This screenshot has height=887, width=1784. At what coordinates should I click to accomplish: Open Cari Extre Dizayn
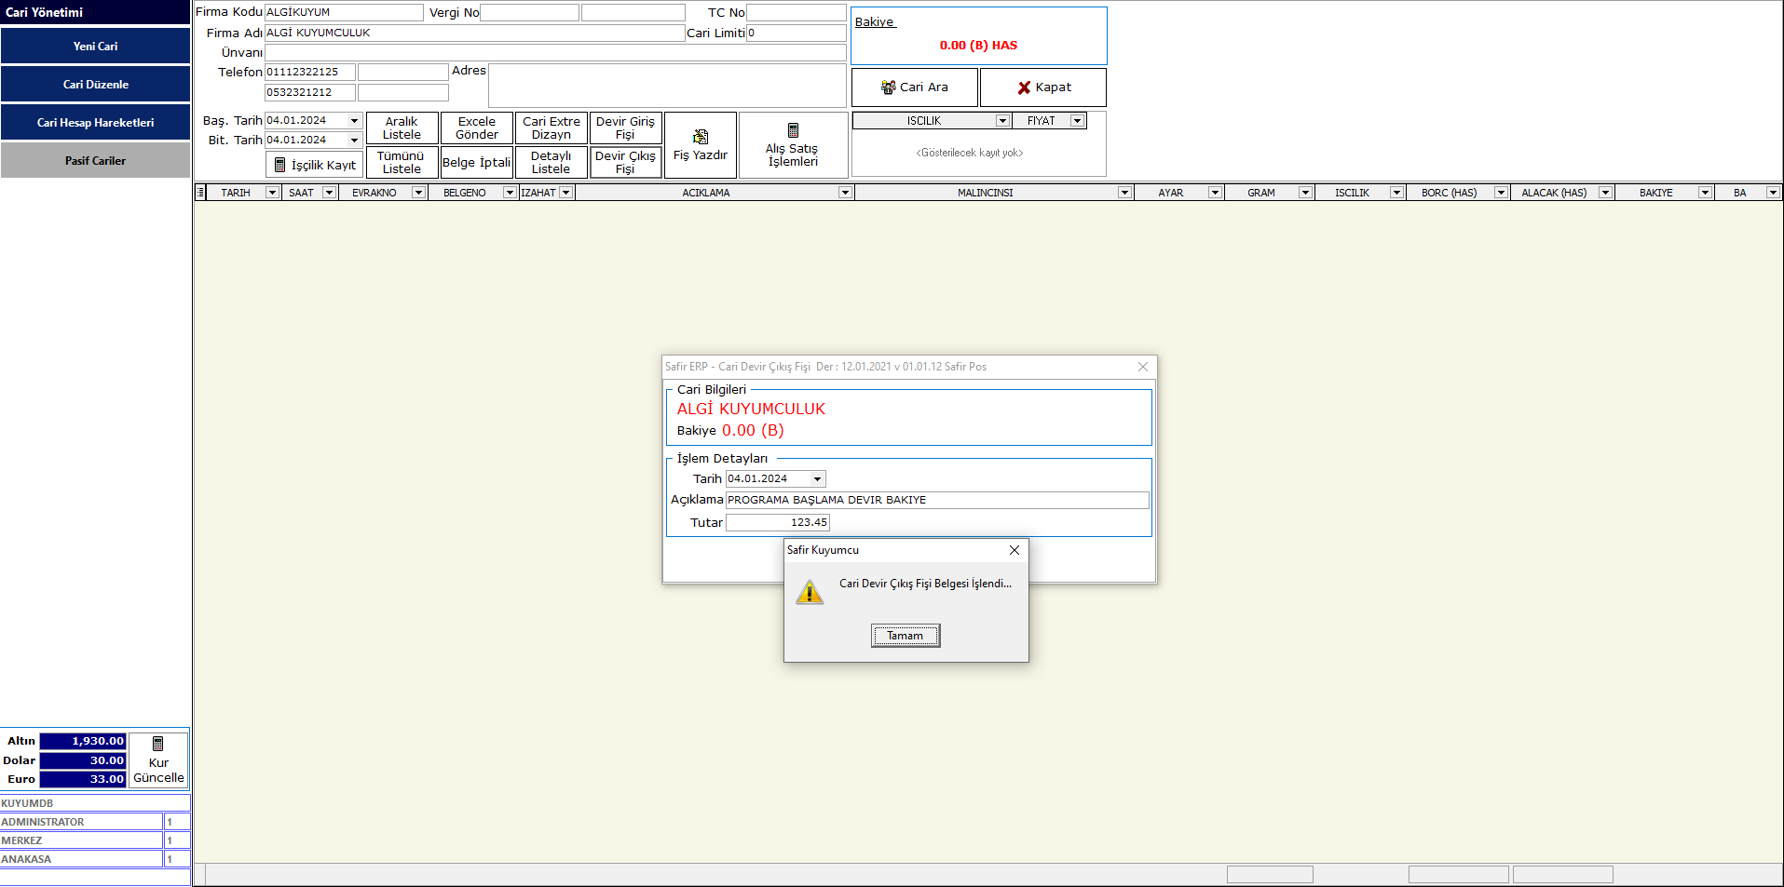point(552,128)
